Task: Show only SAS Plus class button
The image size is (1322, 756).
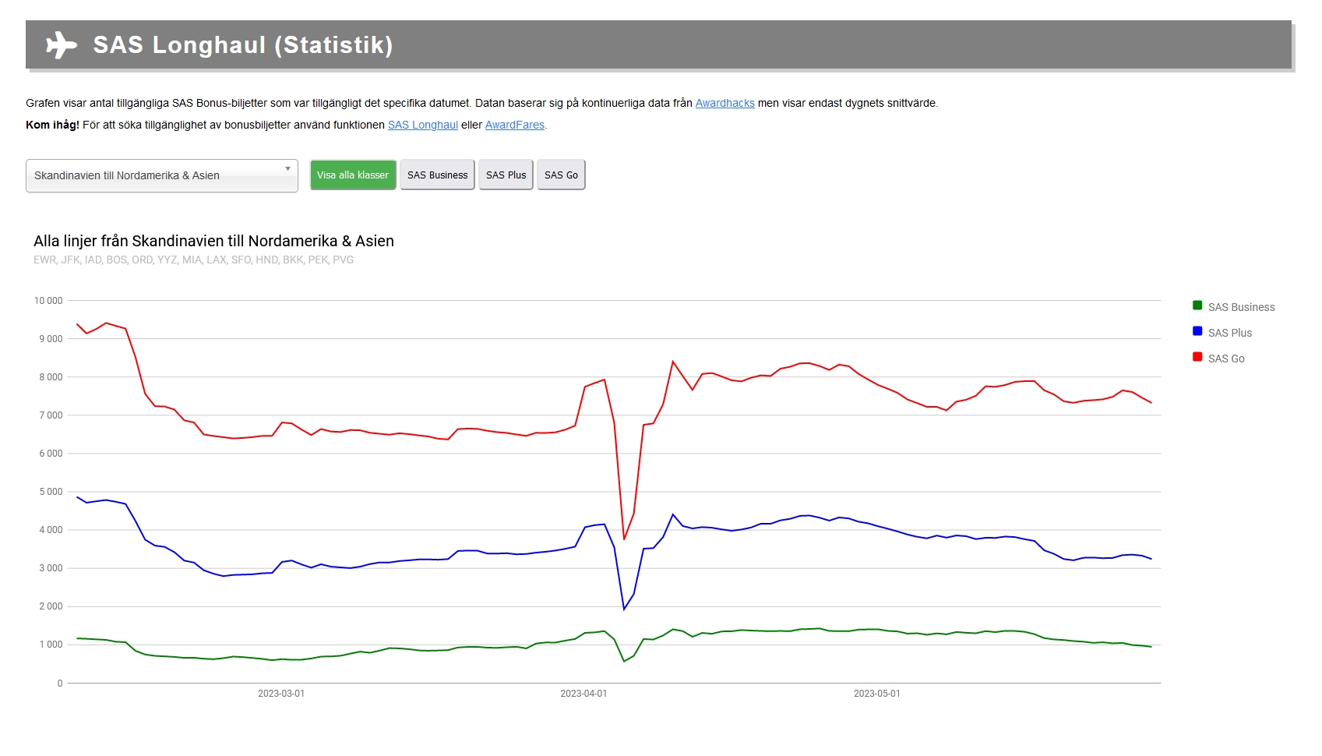Action: 506,175
